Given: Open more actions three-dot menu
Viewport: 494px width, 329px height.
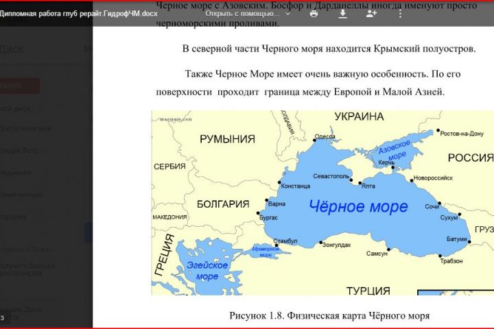Looking at the screenshot, I should (x=400, y=14).
